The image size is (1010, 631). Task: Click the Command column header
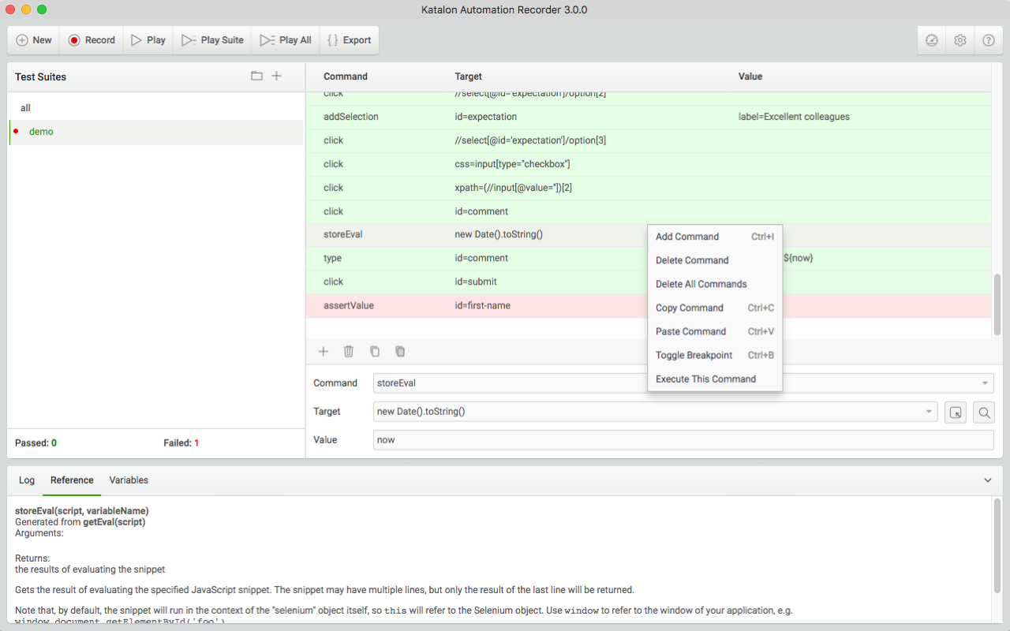[x=346, y=77]
